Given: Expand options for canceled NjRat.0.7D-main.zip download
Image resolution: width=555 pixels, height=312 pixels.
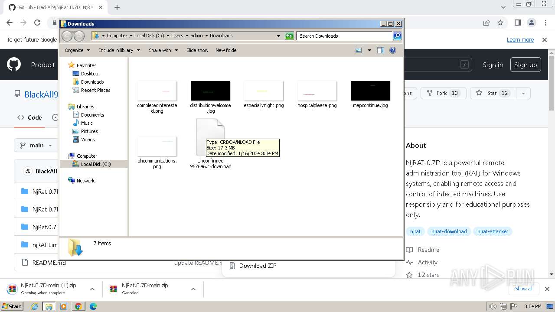Looking at the screenshot, I should point(193,289).
